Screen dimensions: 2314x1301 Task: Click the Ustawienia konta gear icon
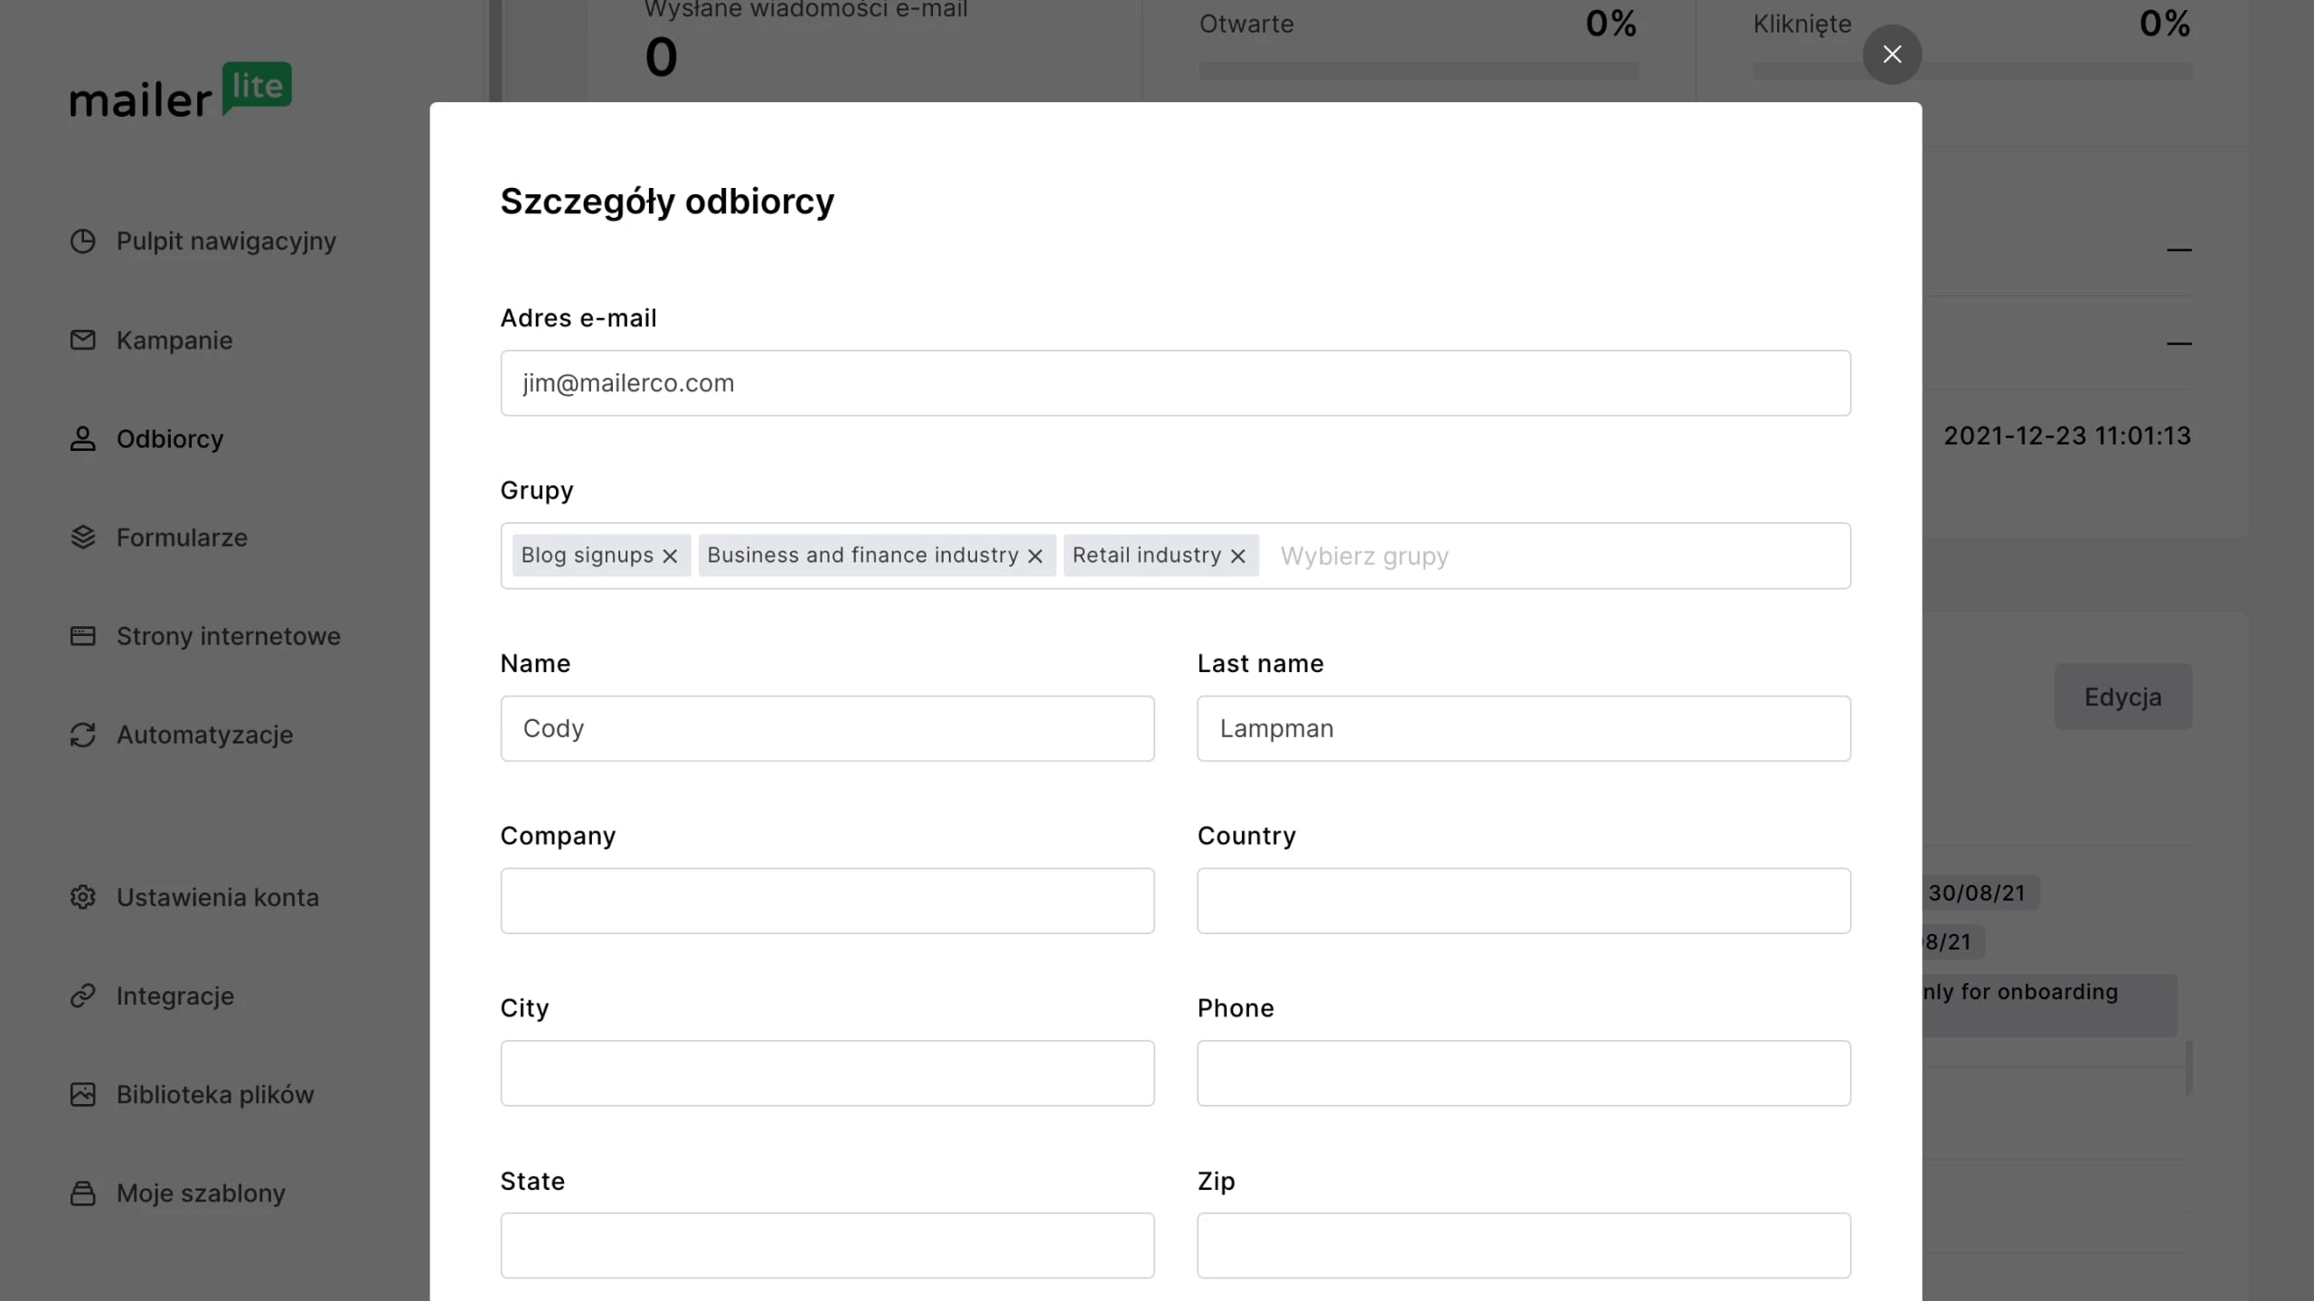82,897
